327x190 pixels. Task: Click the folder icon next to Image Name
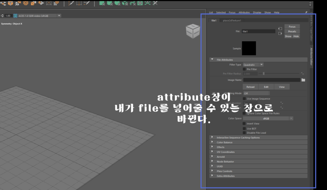coord(303,80)
